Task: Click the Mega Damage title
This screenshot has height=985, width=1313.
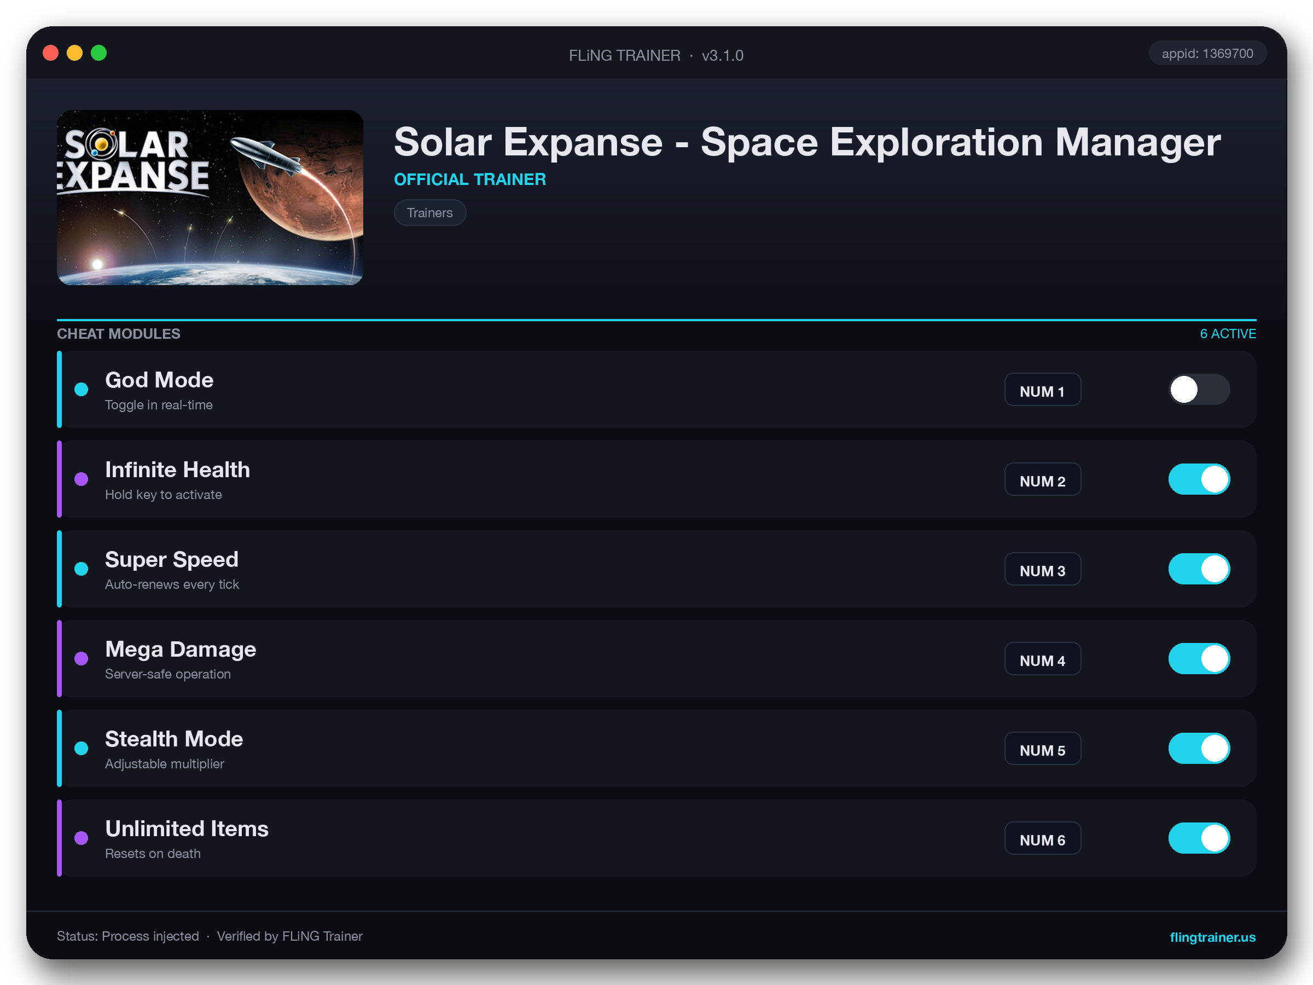Action: click(181, 649)
